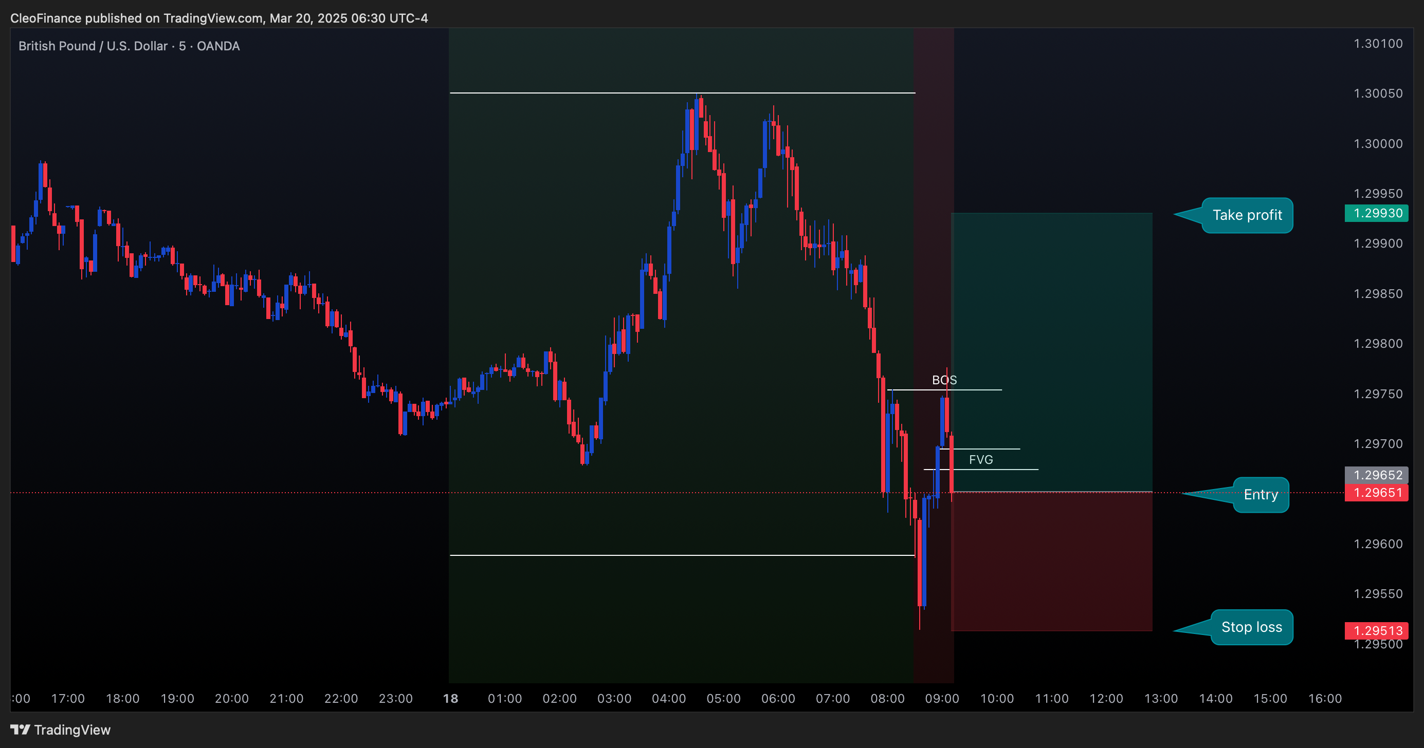Screen dimensions: 1424x748
Task: Click the TradingView logo icon
Action: tap(20, 730)
